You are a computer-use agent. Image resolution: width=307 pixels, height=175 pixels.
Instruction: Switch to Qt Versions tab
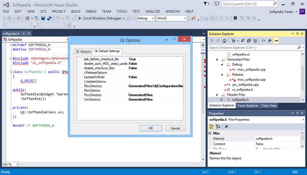(84, 51)
